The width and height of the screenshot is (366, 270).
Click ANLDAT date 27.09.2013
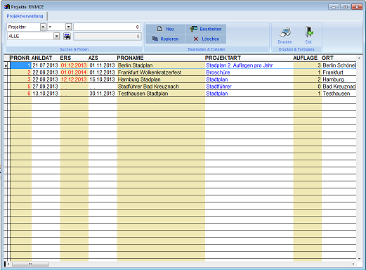45,86
